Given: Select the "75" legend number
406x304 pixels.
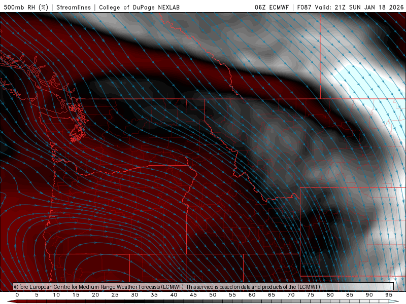Looking at the screenshot, I should [x=311, y=295].
